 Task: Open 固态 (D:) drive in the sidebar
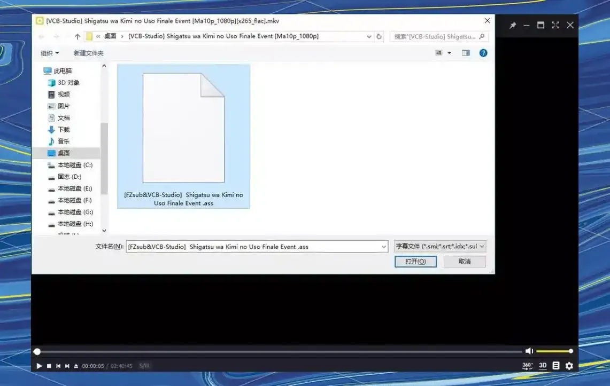pos(65,176)
